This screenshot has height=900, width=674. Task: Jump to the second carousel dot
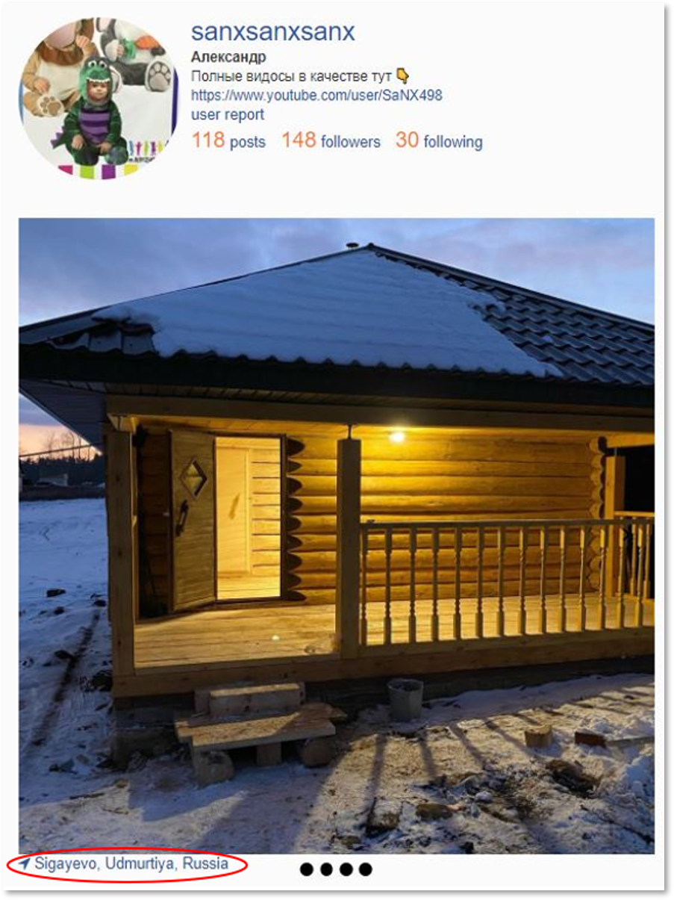[326, 869]
